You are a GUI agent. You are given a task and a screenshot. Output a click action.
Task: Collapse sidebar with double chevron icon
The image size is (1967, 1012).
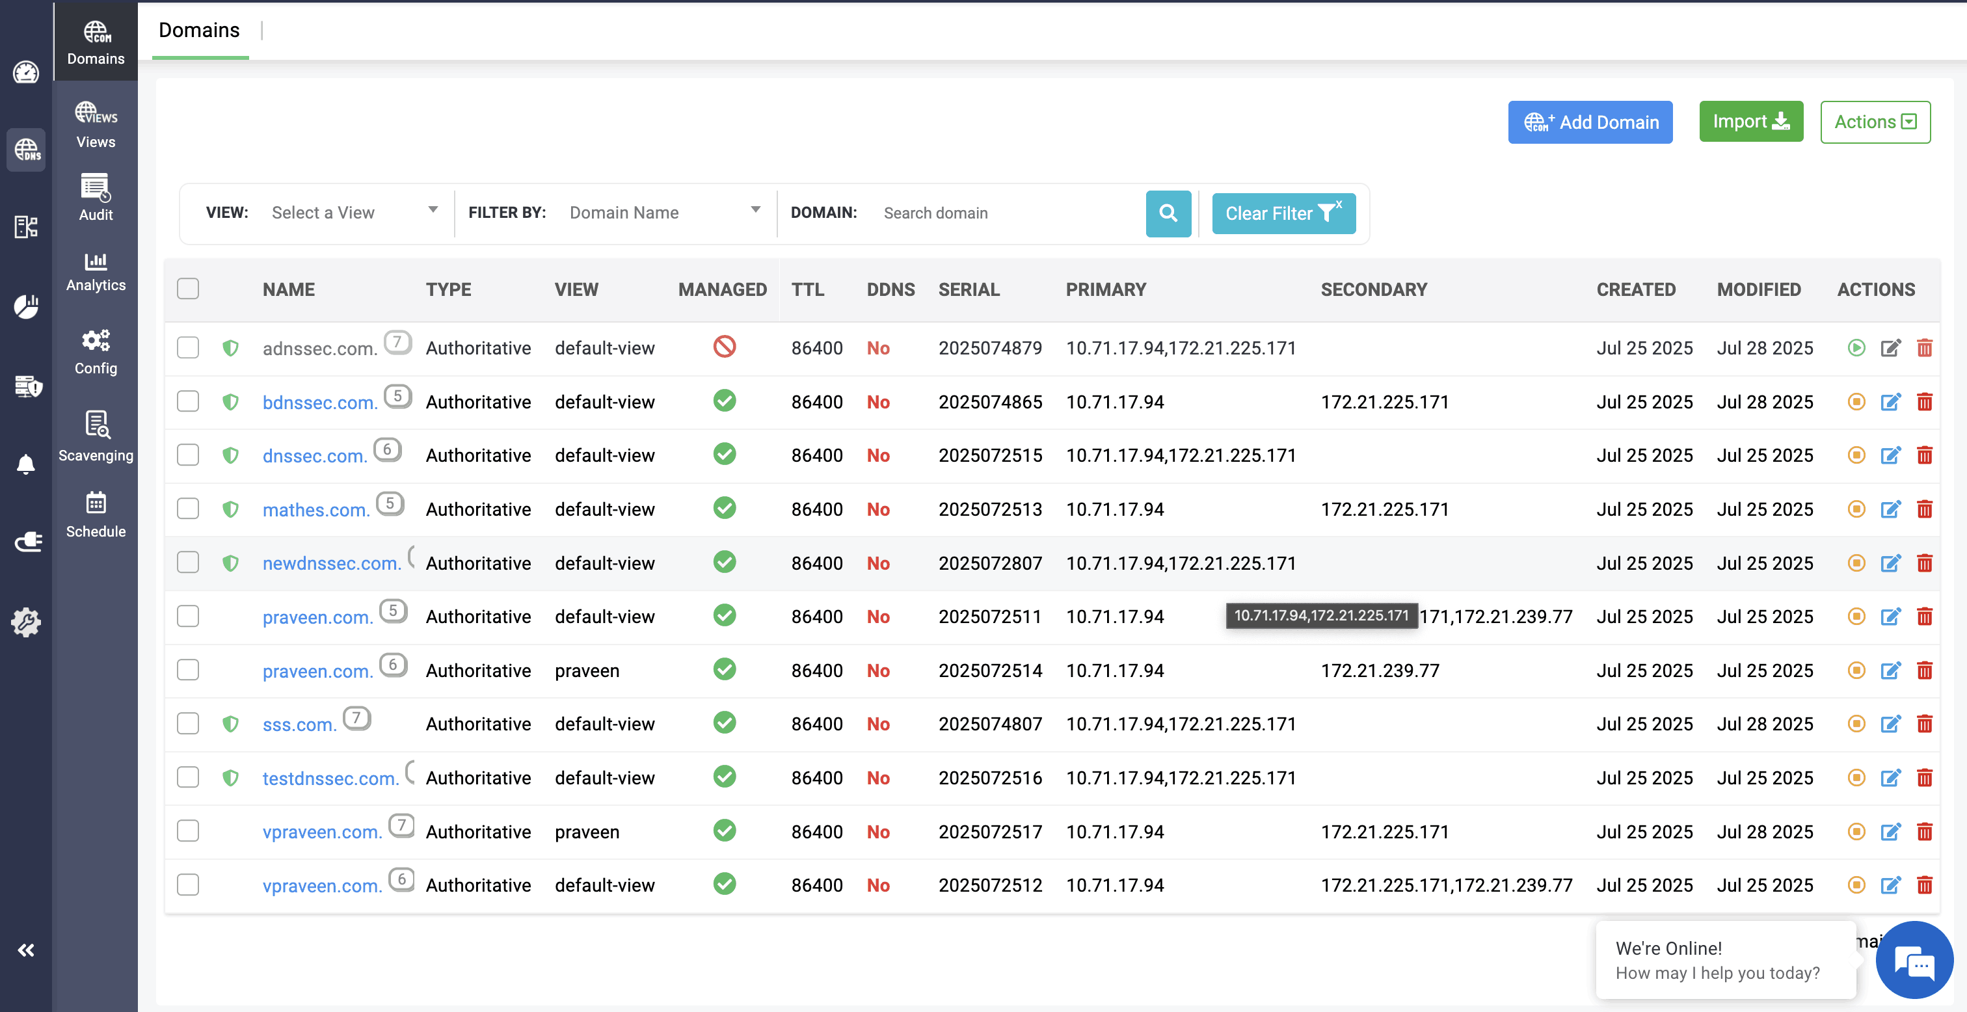pos(26,950)
